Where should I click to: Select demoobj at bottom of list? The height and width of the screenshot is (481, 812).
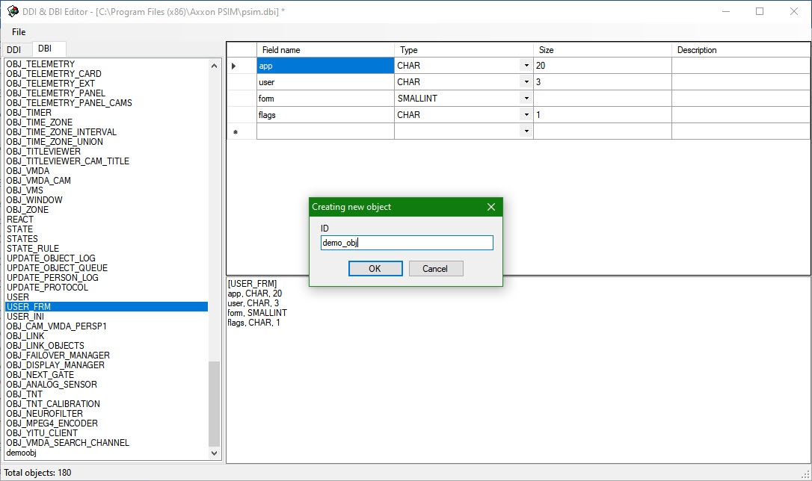tap(21, 453)
